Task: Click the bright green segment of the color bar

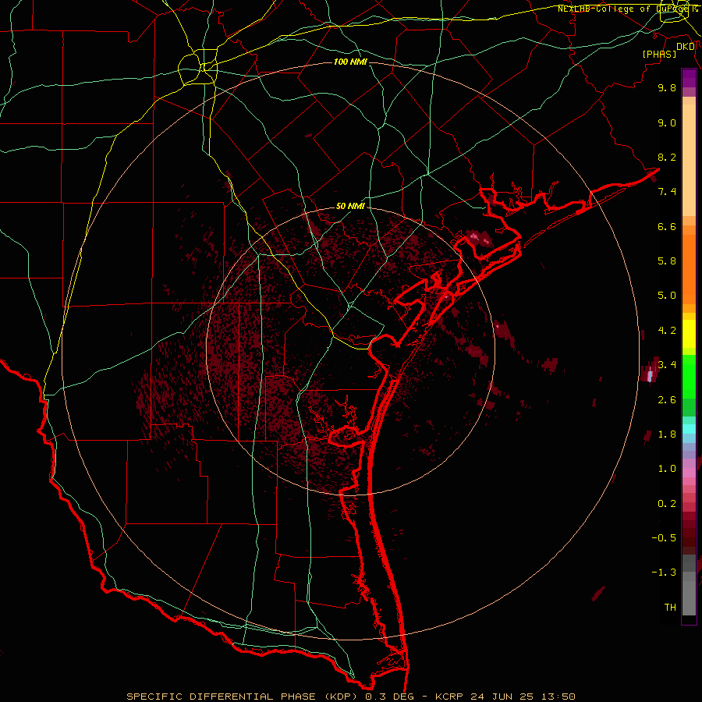Action: click(x=689, y=376)
